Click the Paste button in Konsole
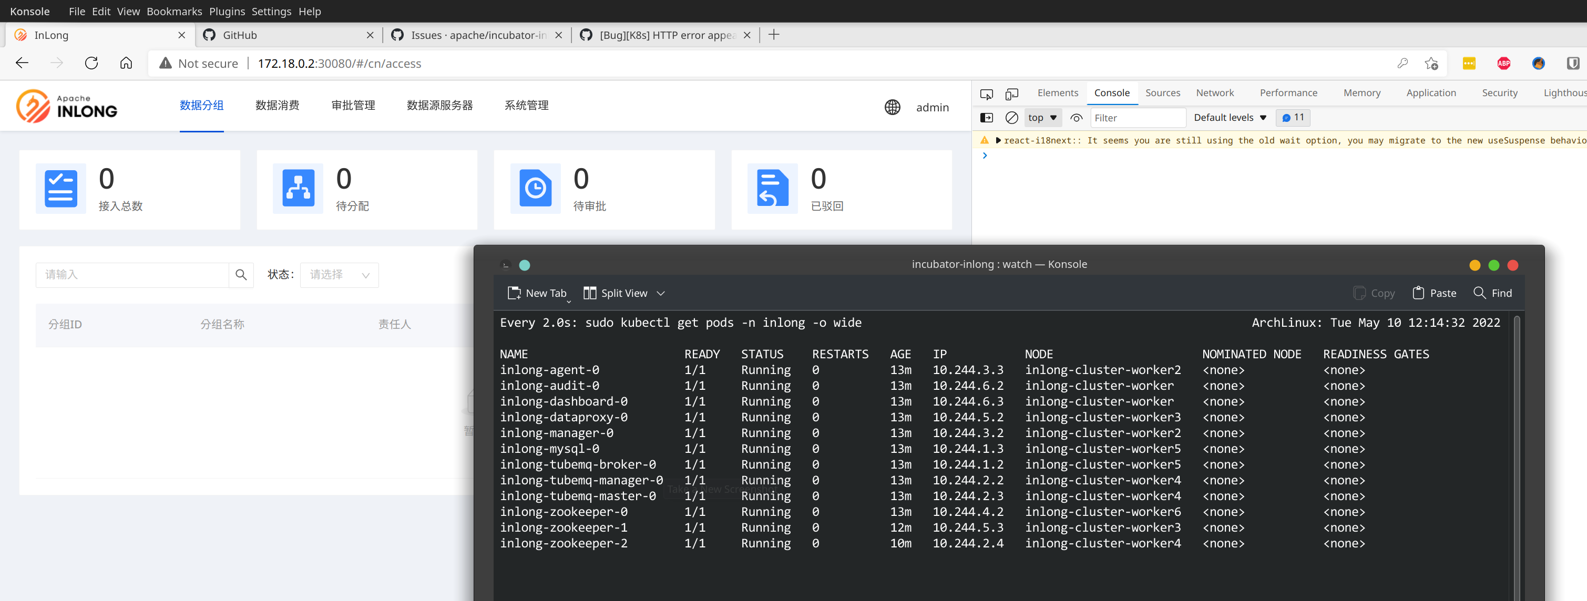This screenshot has width=1587, height=601. click(1434, 293)
